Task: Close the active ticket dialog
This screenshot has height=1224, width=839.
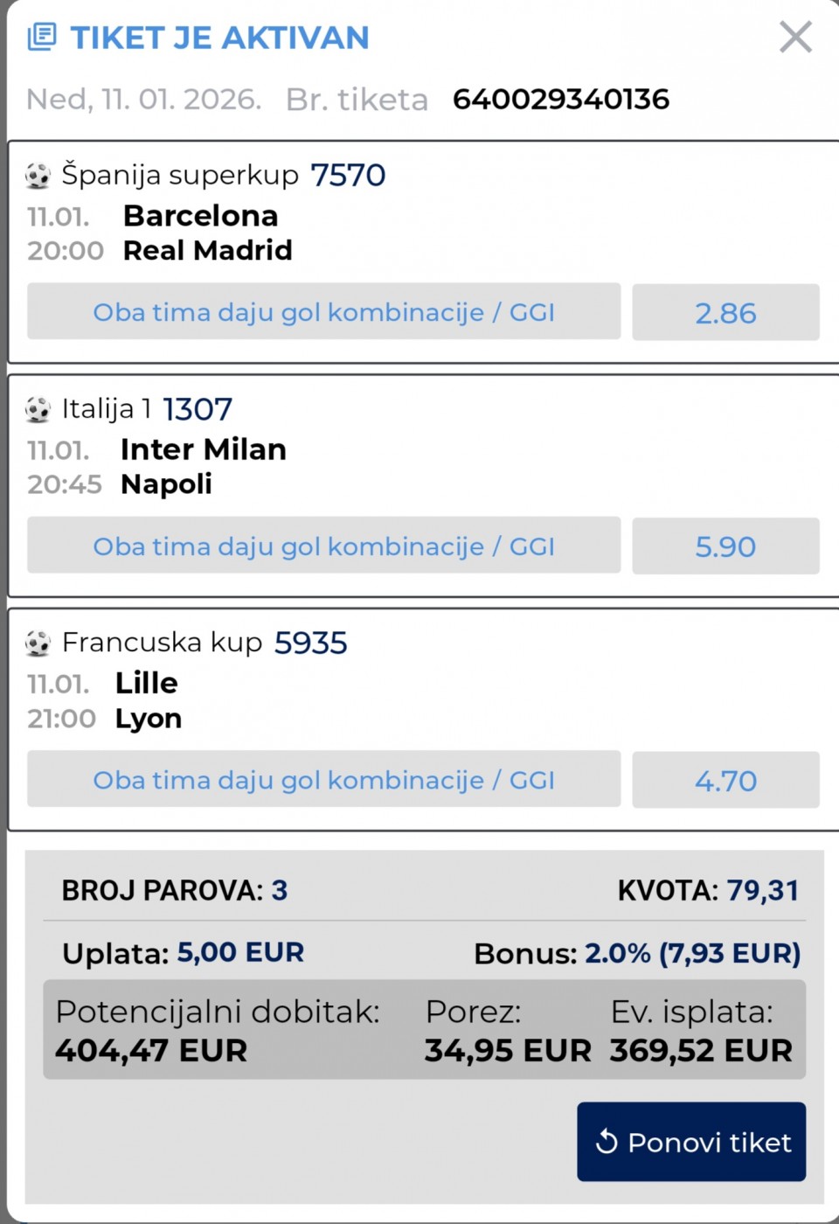Action: click(x=795, y=38)
